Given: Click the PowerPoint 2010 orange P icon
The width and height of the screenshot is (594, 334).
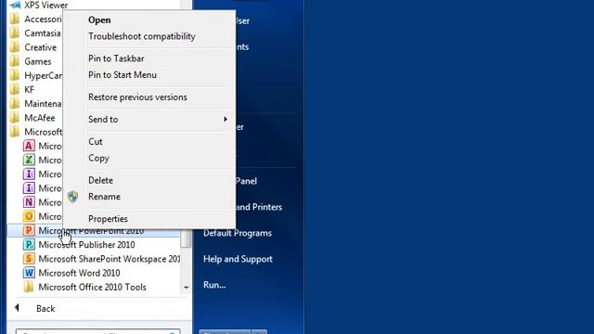Looking at the screenshot, I should 29,230.
